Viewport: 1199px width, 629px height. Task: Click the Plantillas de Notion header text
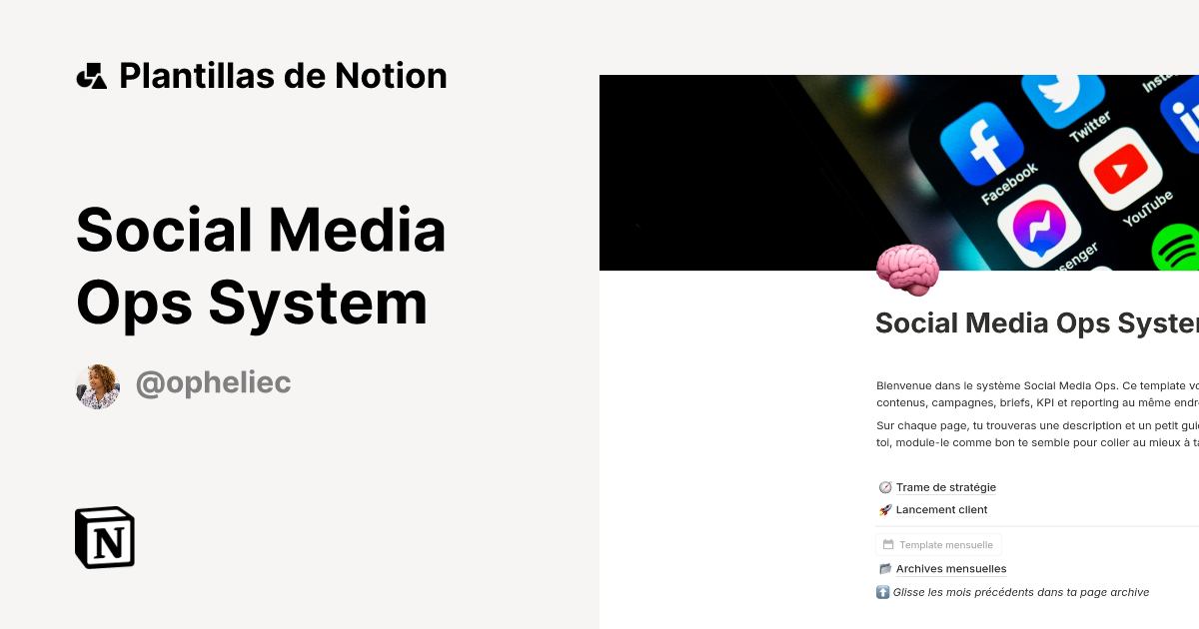click(283, 75)
